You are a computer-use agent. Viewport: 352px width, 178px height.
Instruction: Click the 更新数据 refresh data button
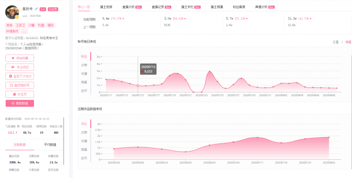(x=20, y=103)
